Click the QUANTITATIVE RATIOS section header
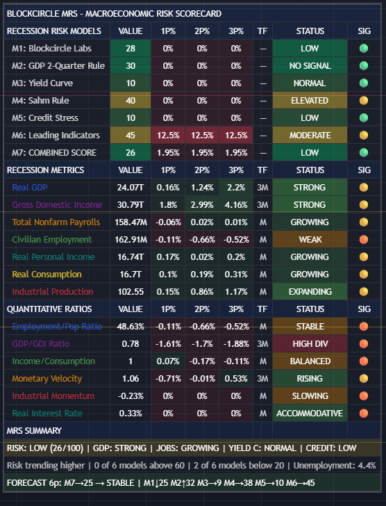 (x=49, y=309)
